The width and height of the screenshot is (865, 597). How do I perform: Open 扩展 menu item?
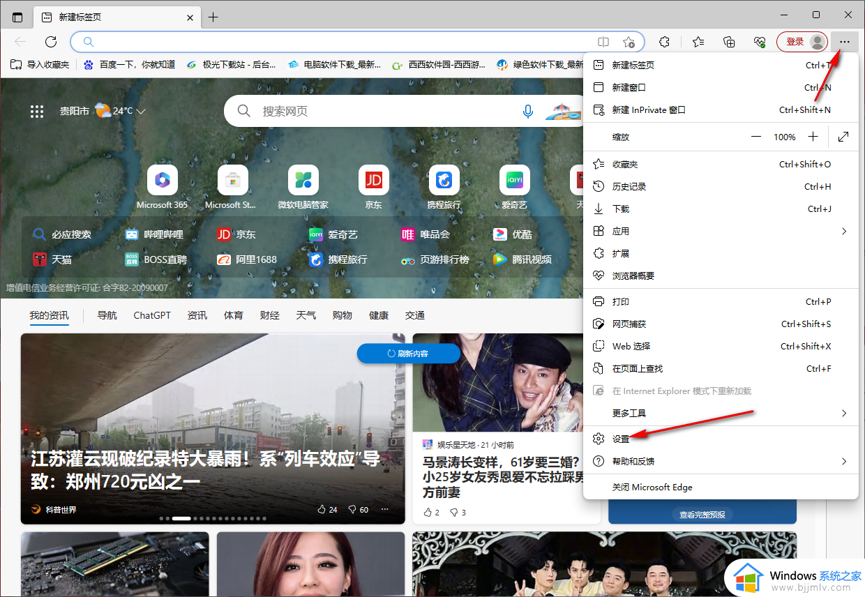(721, 253)
